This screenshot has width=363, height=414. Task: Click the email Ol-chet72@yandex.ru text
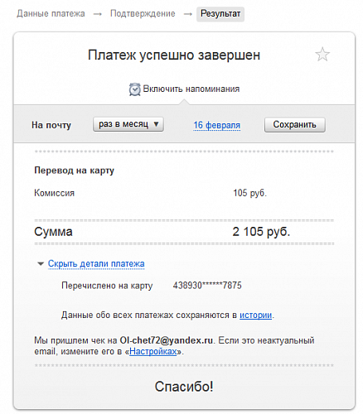166,340
